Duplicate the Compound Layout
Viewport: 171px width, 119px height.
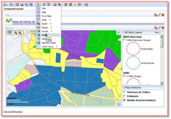[x=71, y=5]
